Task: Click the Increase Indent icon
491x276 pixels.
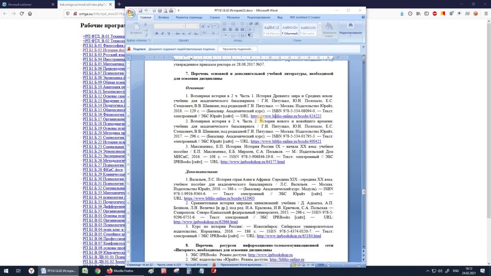Action: click(x=256, y=24)
